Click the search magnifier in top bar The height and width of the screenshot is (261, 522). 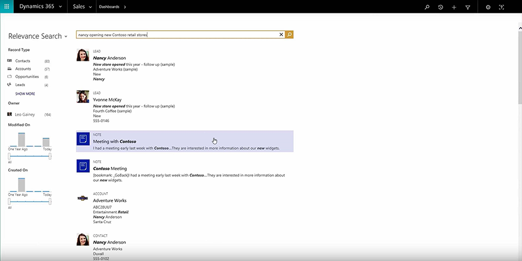click(427, 7)
